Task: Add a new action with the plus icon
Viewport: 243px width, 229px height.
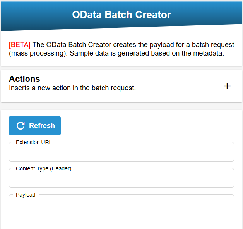Action: (x=227, y=86)
